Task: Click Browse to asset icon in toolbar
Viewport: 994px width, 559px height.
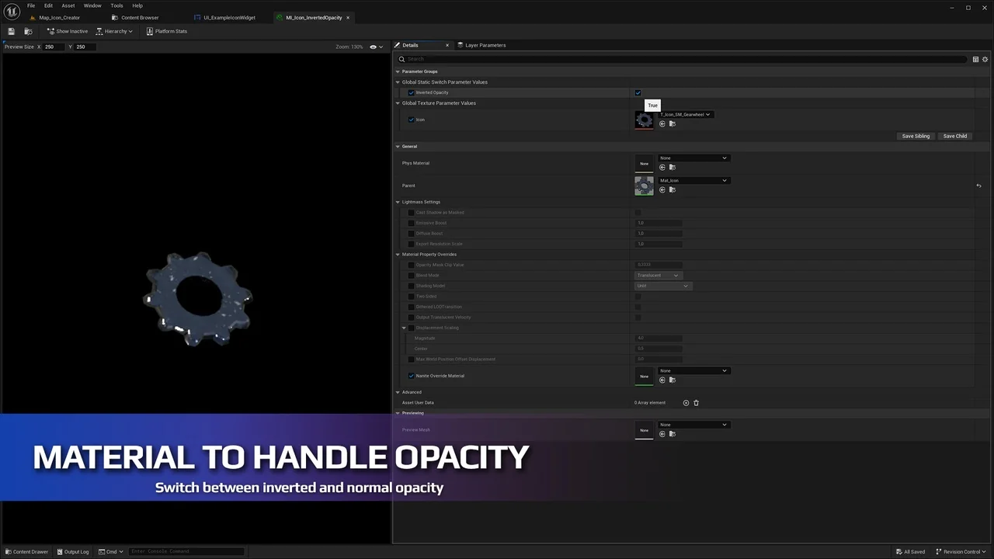Action: point(28,31)
